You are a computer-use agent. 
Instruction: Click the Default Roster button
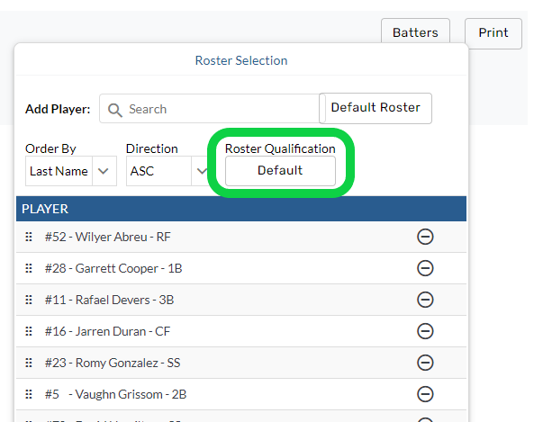(x=376, y=108)
